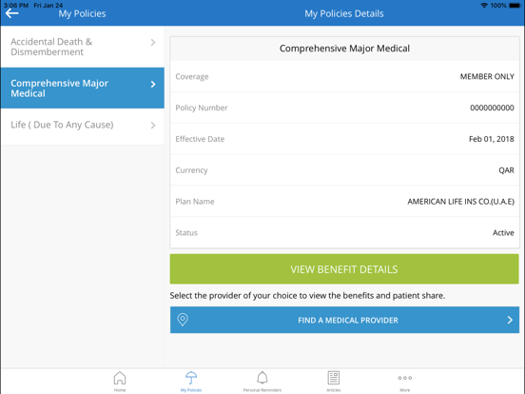Click the 3:06 PM clock
Screen dimensions: 525x394
pos(16,6)
